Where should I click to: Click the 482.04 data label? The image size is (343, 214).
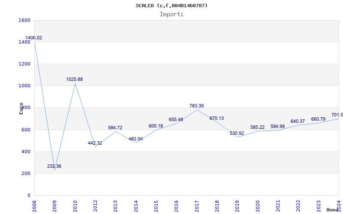pos(135,139)
